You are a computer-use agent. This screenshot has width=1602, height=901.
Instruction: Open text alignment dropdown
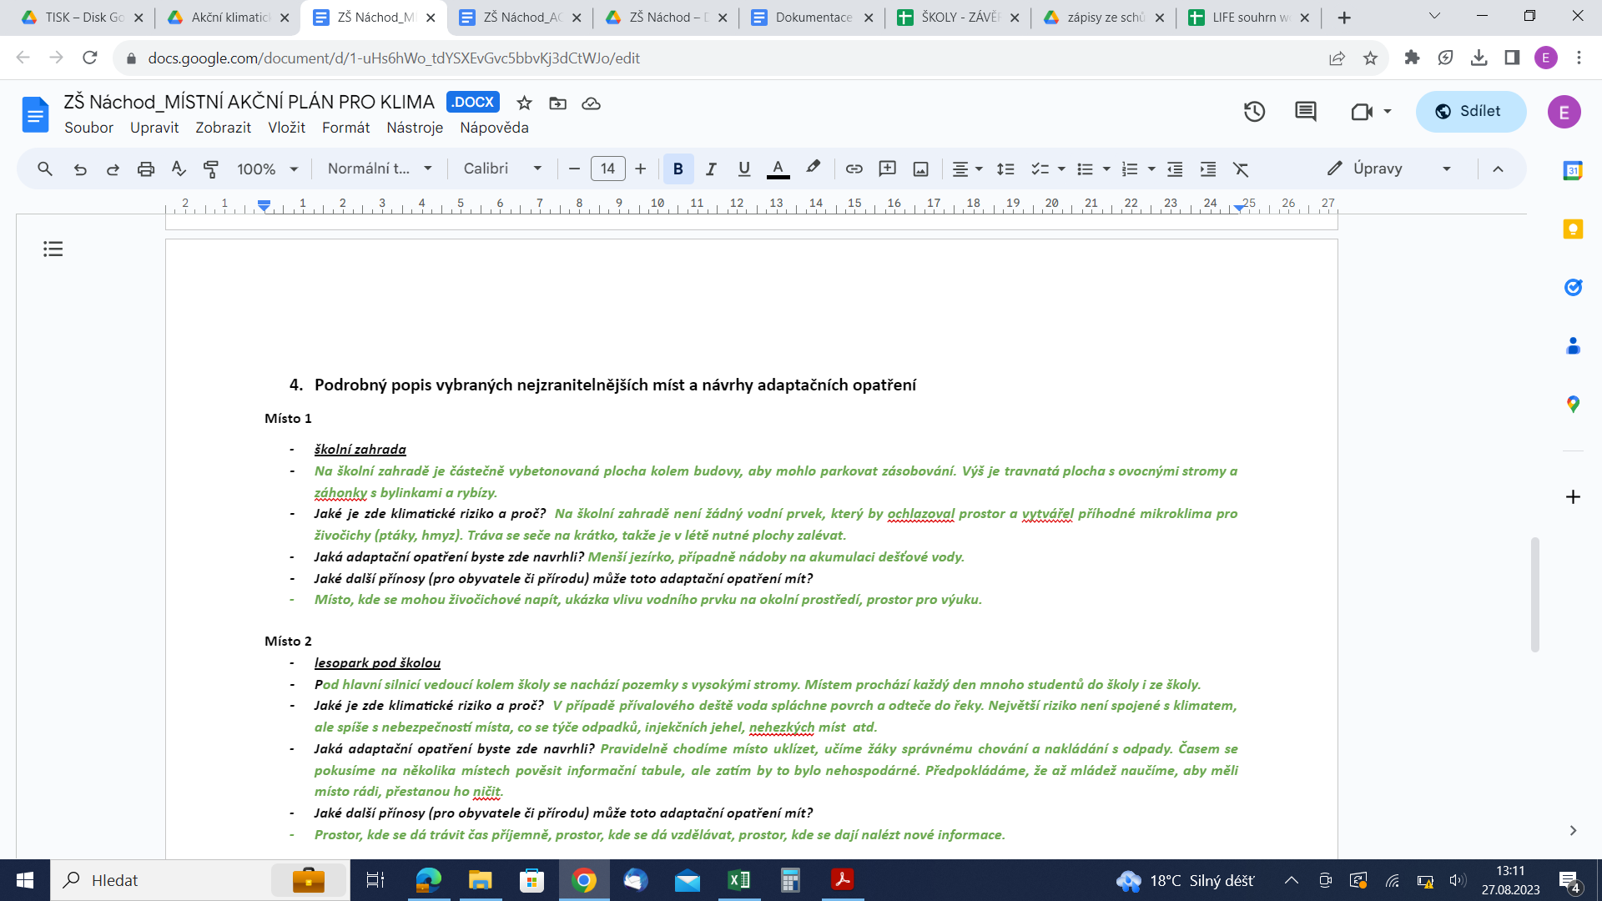[968, 169]
